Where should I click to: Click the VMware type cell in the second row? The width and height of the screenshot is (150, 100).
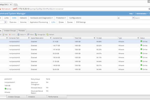(121, 46)
